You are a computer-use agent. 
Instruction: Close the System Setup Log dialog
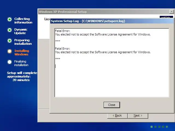coord(112,105)
